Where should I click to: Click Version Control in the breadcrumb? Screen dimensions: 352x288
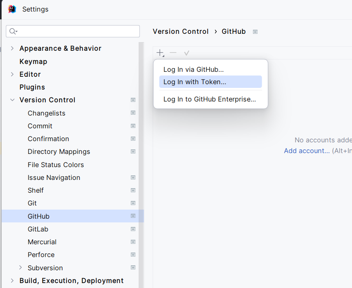pos(181,31)
